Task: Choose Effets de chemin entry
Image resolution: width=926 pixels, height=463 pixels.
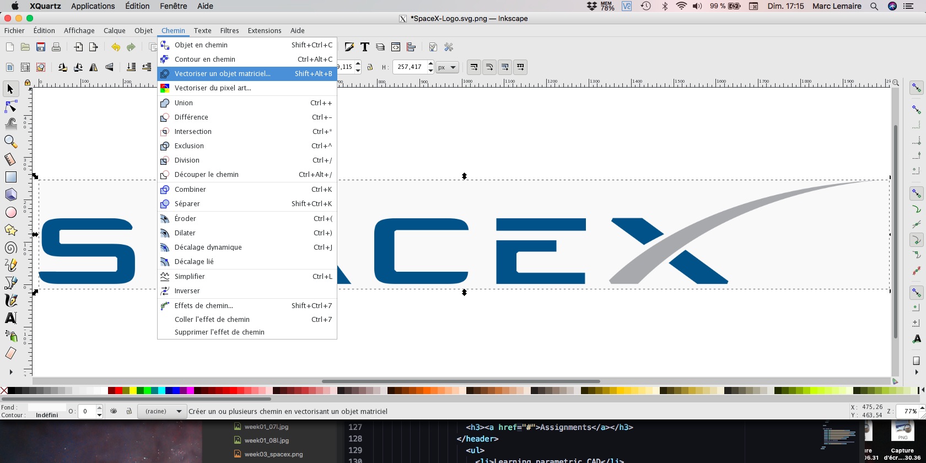Action: click(x=247, y=305)
